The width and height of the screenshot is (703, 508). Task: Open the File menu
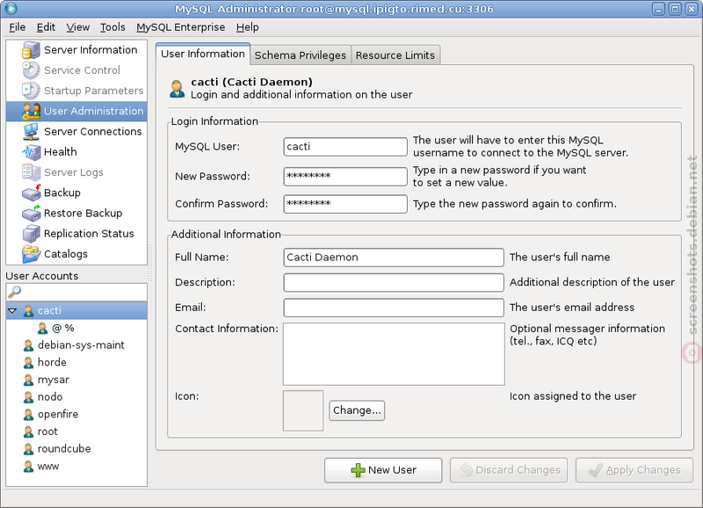[x=18, y=27]
